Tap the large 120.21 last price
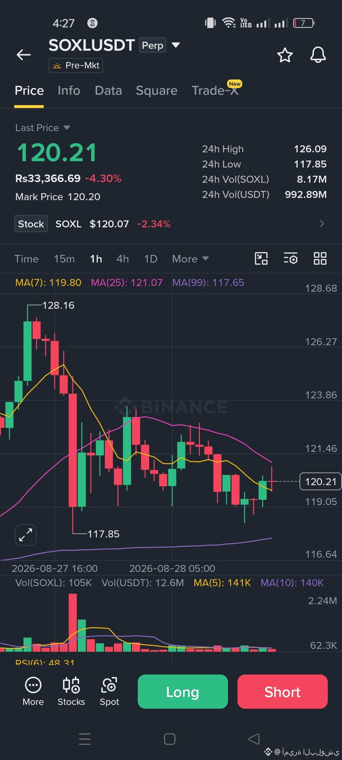The height and width of the screenshot is (760, 342). click(x=57, y=153)
